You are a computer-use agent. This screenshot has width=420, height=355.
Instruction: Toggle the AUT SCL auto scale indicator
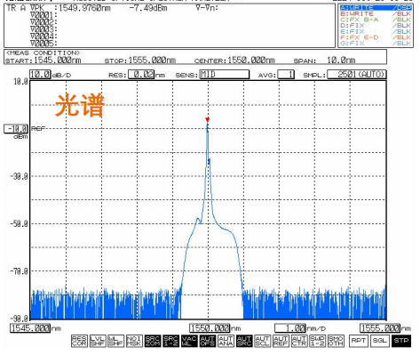263,341
